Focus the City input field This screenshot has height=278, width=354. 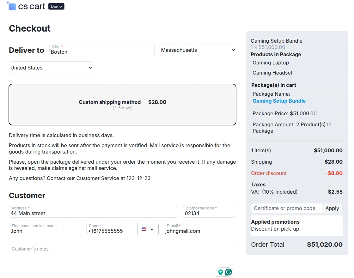pyautogui.click(x=102, y=50)
